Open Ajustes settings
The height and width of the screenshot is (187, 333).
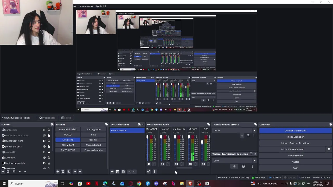point(295,162)
